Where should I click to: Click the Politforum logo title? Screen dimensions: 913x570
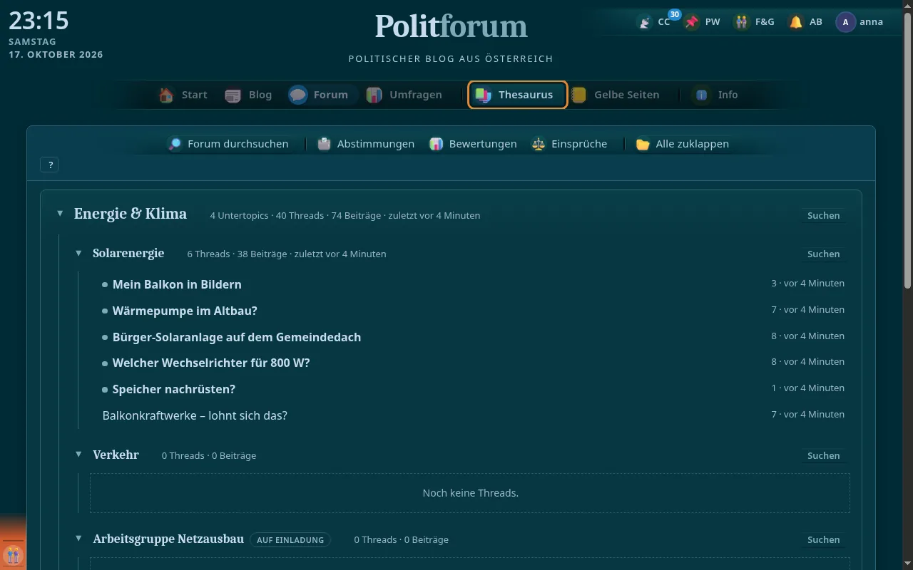(x=452, y=26)
